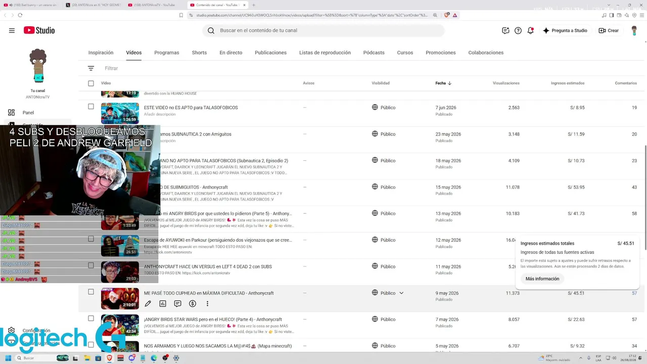The height and width of the screenshot is (364, 647).
Task: Toggle the select-all videos checkbox
Action: click(x=91, y=83)
